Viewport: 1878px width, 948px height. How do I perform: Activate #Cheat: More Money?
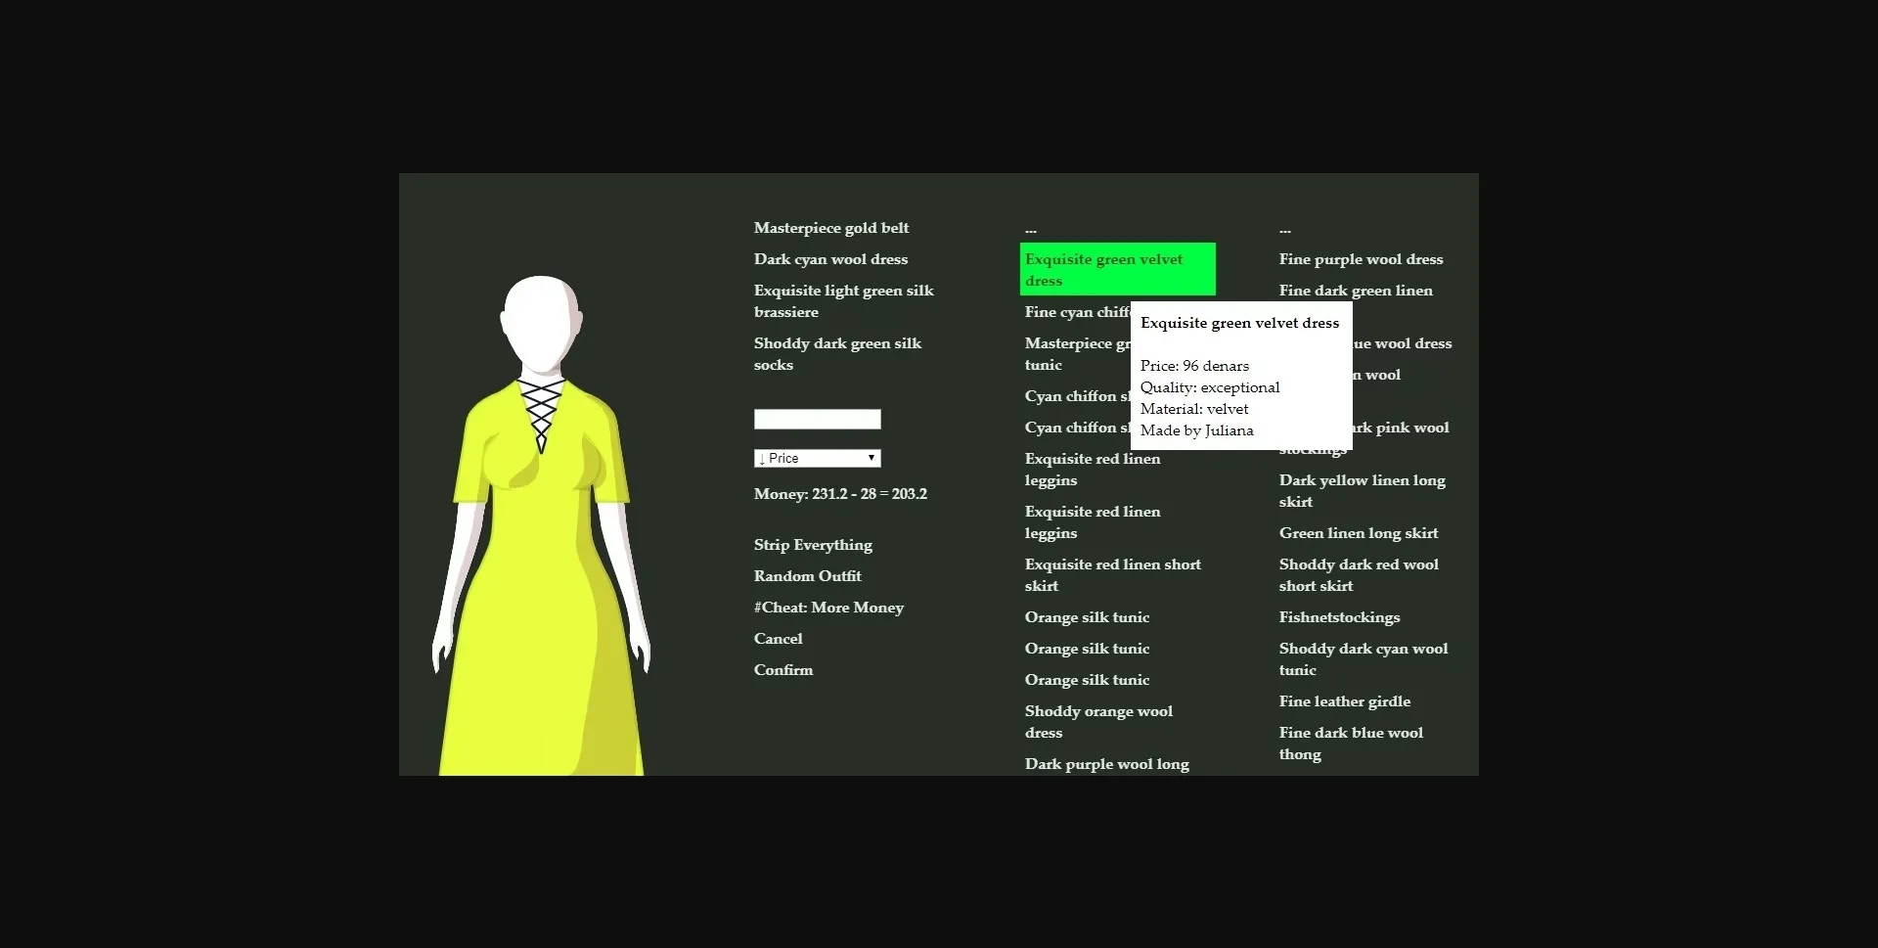[827, 607]
